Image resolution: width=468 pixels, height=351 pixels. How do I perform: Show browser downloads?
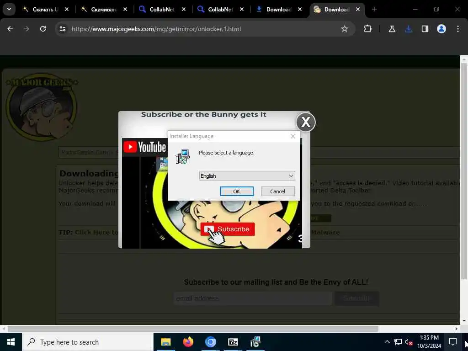[x=409, y=29]
